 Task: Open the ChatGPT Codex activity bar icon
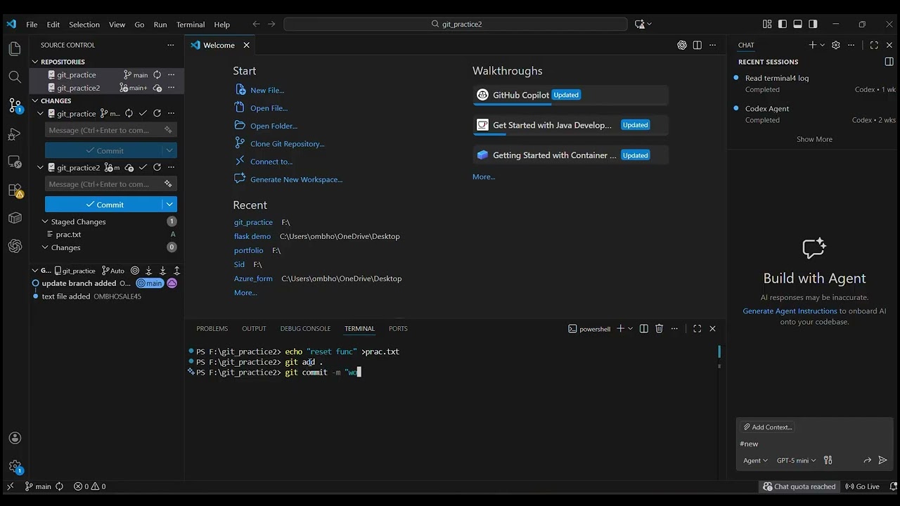[x=15, y=246]
